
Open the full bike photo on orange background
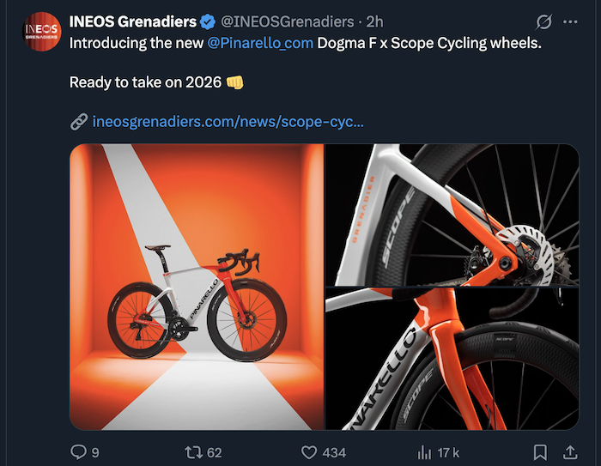196,287
